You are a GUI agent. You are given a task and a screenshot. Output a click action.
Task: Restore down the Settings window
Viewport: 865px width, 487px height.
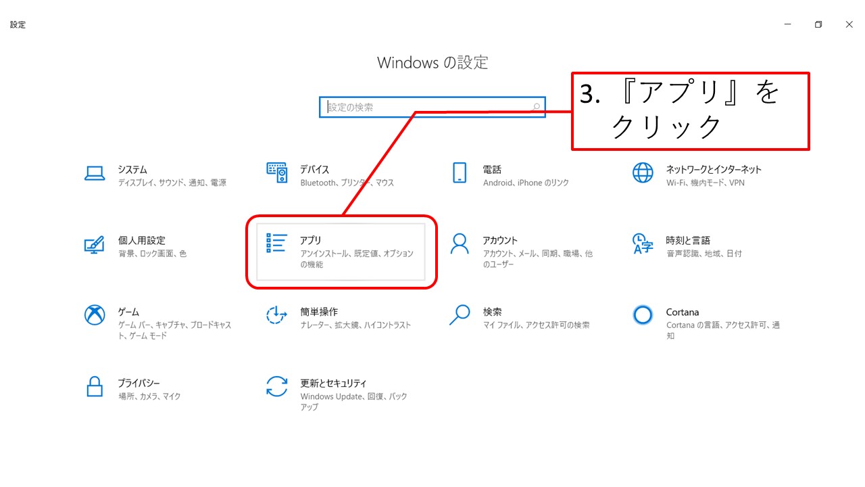818,24
